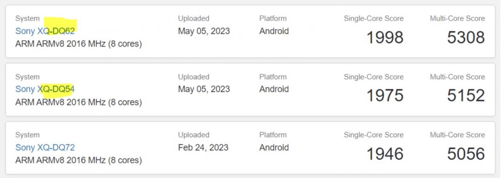
Task: Click the upload date of XQ-DQ62 entry
Action: 204,31
